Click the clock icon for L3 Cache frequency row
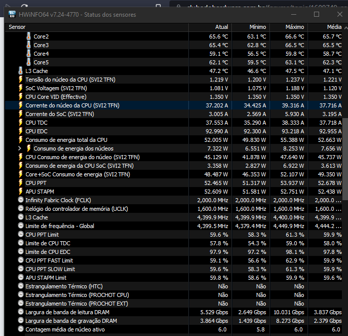Screen dimensions: 348x336 coord(21,217)
